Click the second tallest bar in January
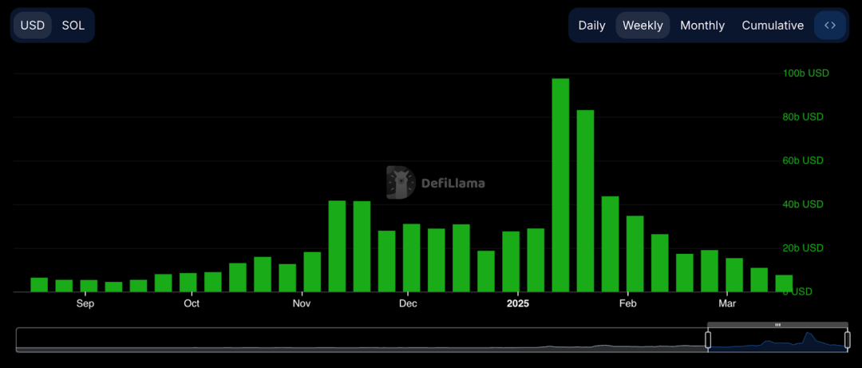The image size is (862, 368). pyautogui.click(x=585, y=201)
